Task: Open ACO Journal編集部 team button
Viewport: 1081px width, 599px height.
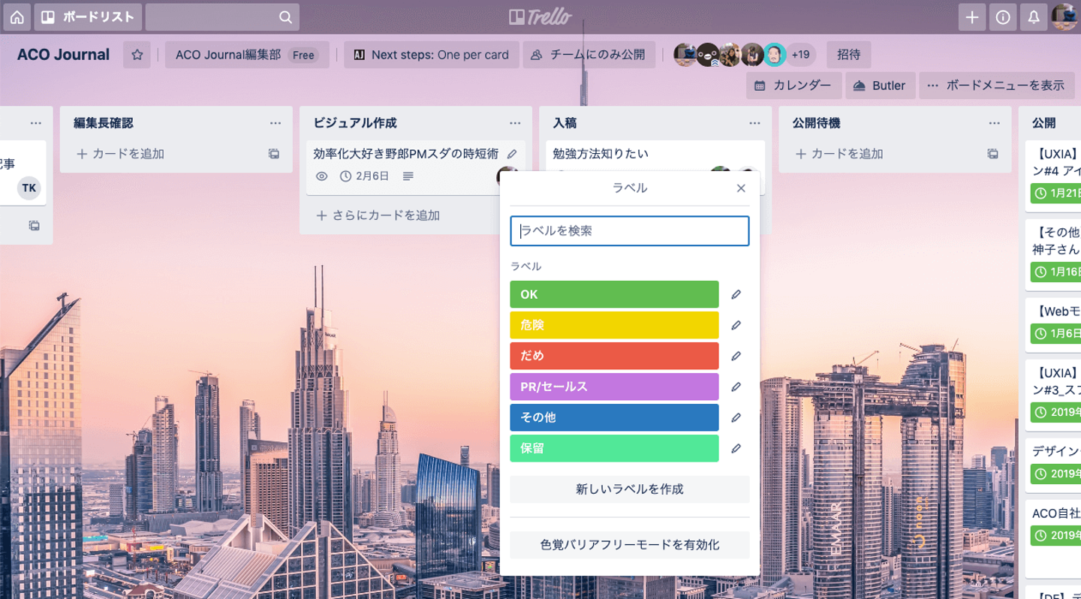Action: (x=247, y=55)
